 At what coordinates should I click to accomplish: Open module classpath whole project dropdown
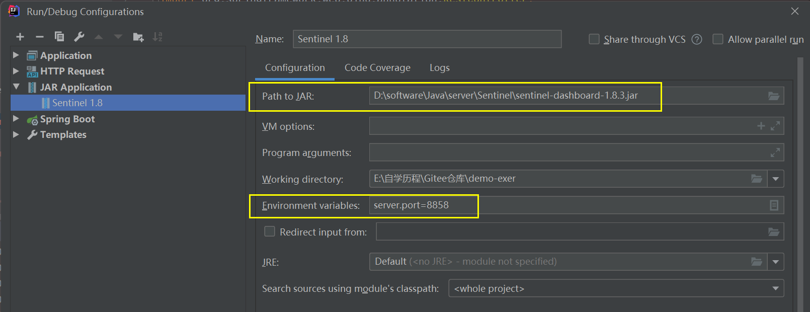tap(616, 288)
